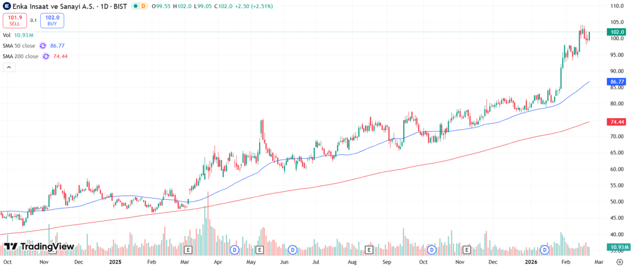Click the SMA 200 refresh icon
The height and width of the screenshot is (267, 632).
46,56
